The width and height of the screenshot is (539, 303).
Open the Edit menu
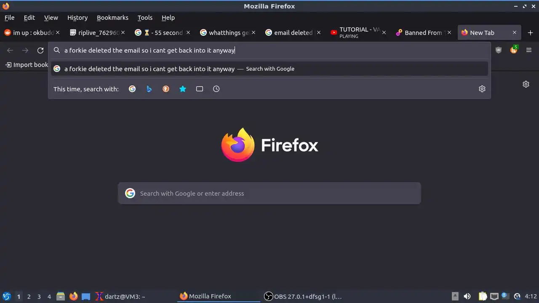point(29,18)
